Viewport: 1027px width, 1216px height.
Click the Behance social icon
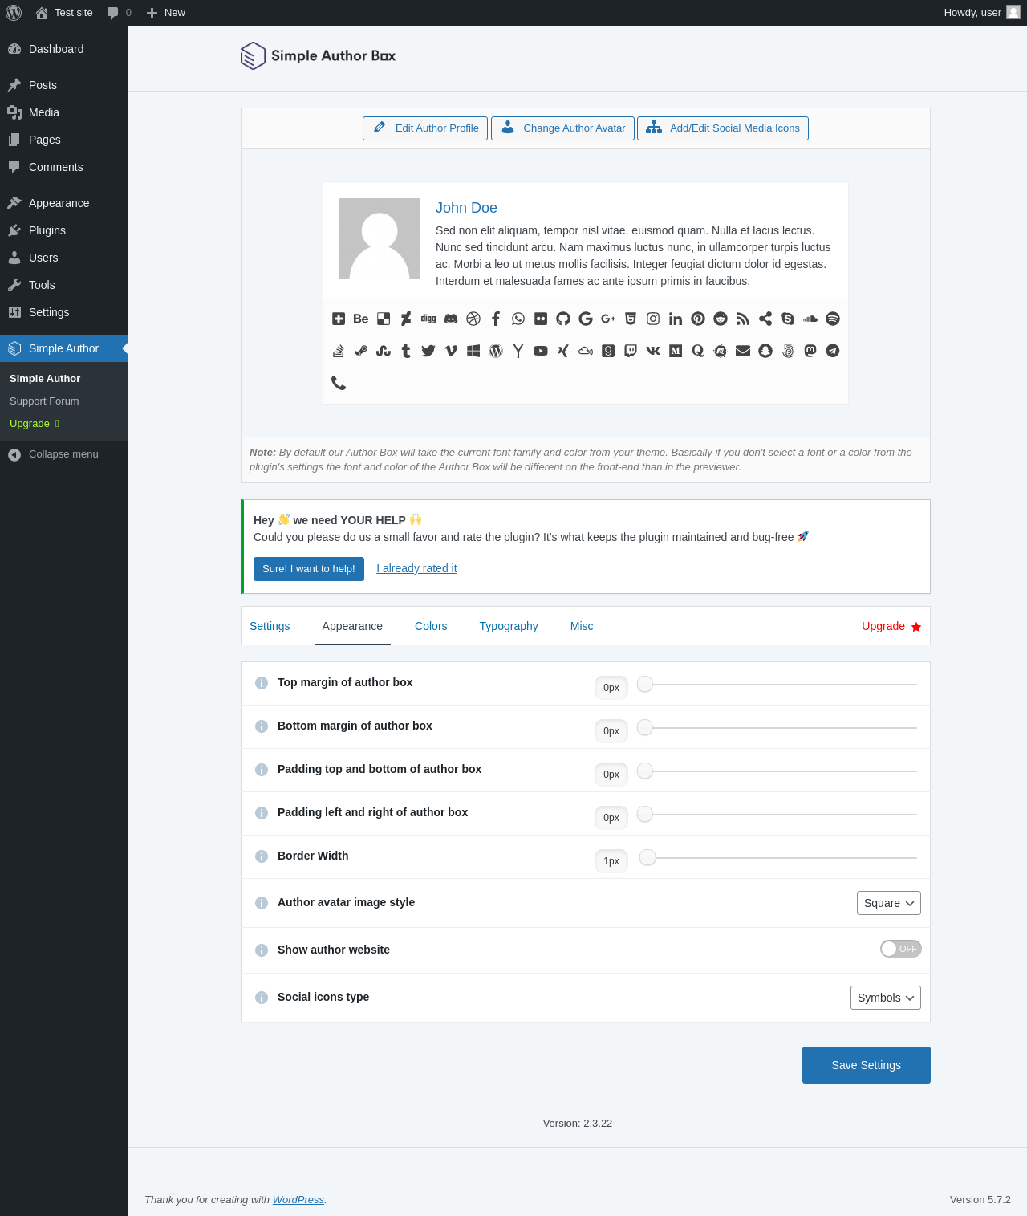point(361,319)
